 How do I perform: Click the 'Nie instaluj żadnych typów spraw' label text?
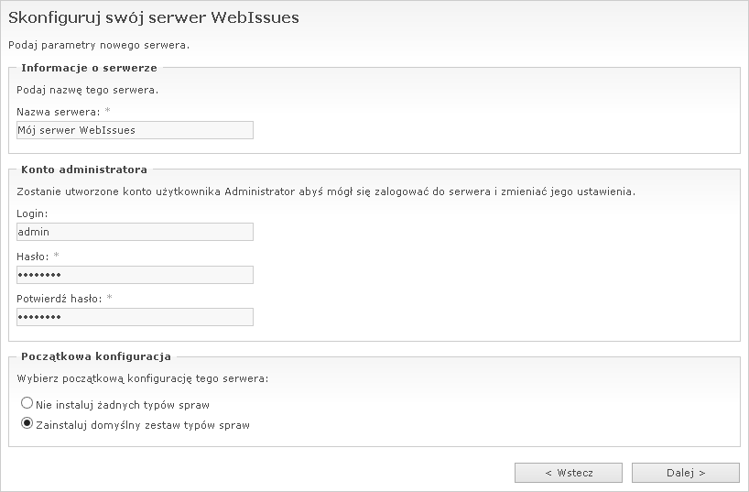pos(123,404)
